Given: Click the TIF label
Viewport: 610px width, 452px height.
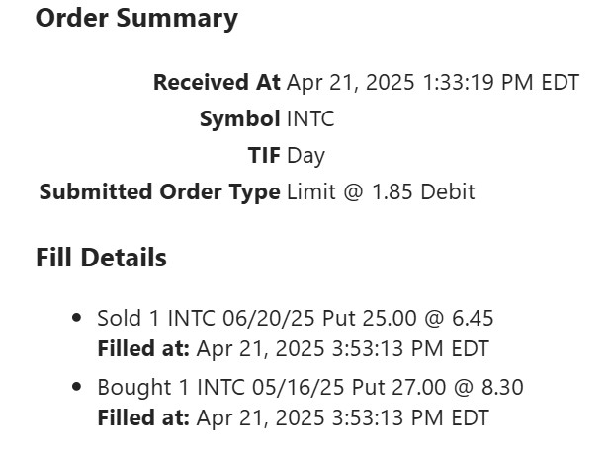Looking at the screenshot, I should [264, 156].
